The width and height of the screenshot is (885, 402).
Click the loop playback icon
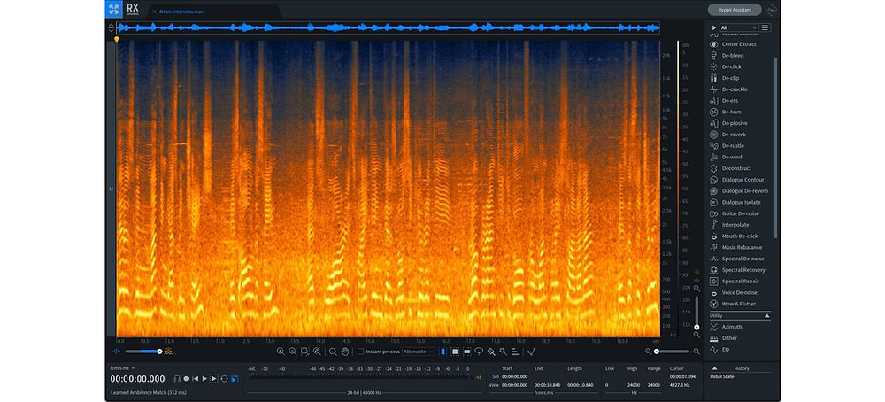(224, 378)
